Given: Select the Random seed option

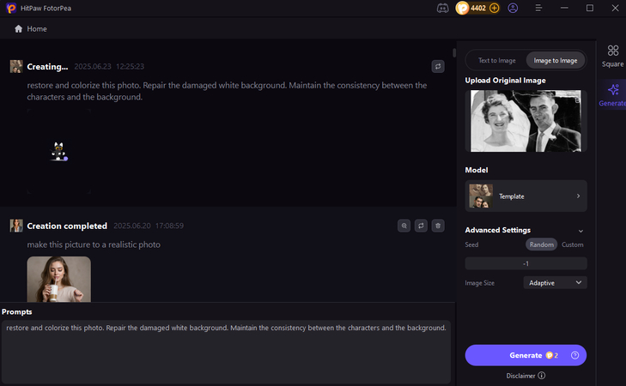Looking at the screenshot, I should click(541, 244).
